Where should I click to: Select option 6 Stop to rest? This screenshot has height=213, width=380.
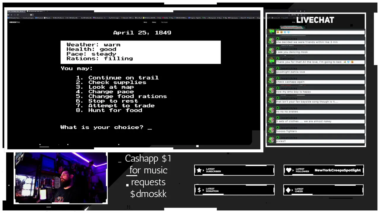coord(107,101)
